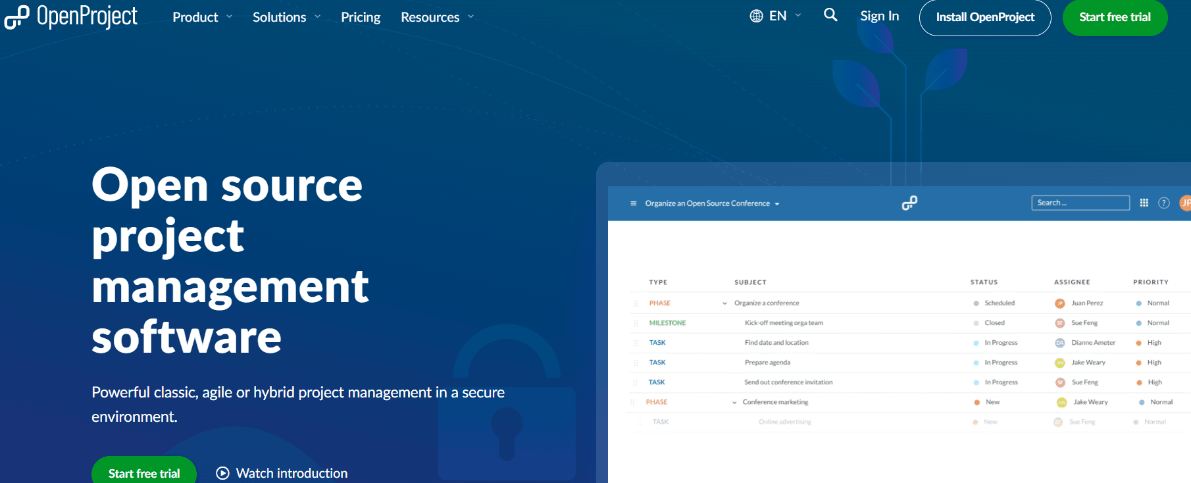Expand the Product menu
Viewport: 1191px width, 483px height.
pyautogui.click(x=202, y=17)
